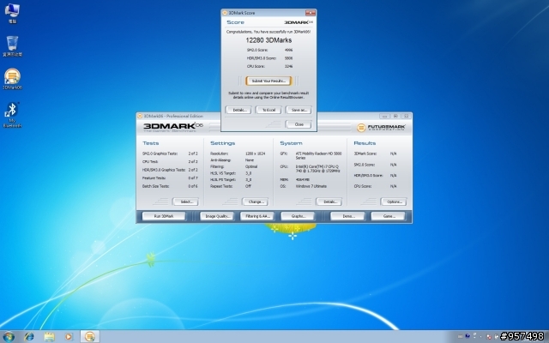The height and width of the screenshot is (343, 549).
Task: Click the Score heading in dialog
Action: 235,22
